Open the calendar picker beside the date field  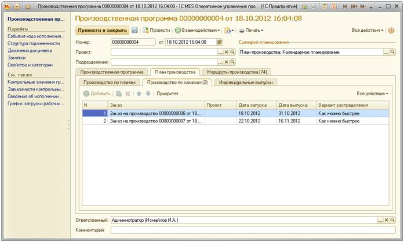tap(220, 42)
